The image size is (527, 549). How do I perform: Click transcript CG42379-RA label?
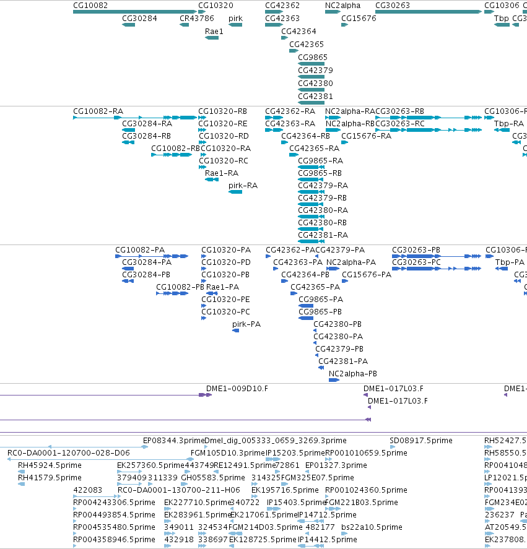[323, 186]
